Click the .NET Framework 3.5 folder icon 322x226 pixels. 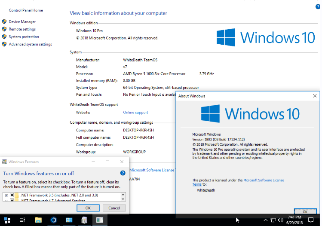[x=17, y=195]
